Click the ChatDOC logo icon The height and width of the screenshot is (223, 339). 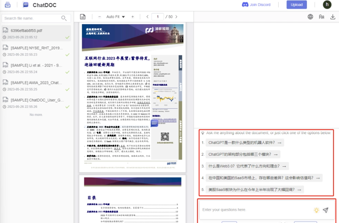[26, 4]
